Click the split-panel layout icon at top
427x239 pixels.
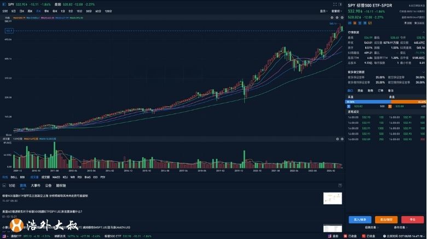click(340, 4)
